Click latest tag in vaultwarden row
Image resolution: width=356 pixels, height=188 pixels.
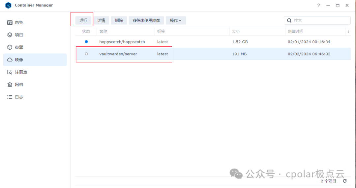coord(163,54)
